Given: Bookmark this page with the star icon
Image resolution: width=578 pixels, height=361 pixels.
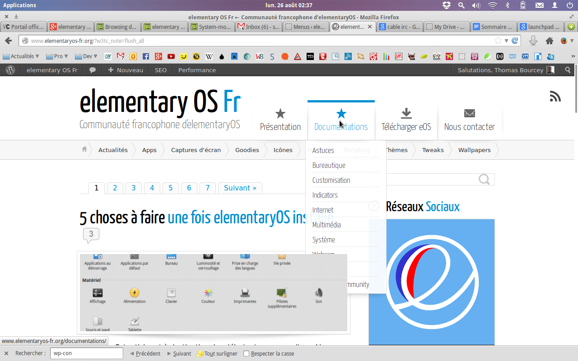Looking at the screenshot, I should click(498, 41).
